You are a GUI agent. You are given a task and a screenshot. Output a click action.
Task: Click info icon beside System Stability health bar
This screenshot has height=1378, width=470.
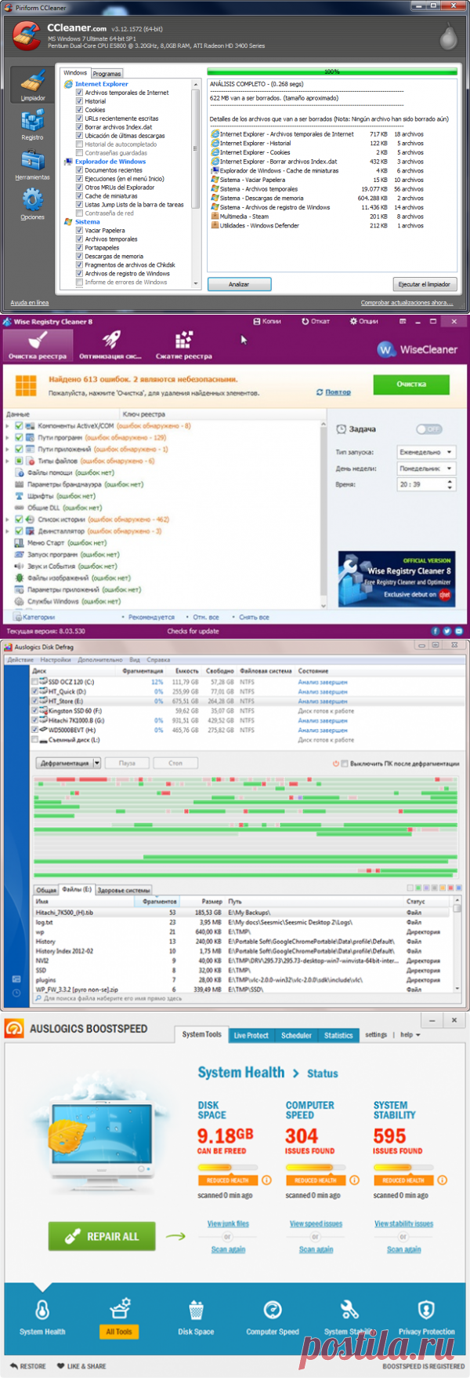click(x=443, y=1180)
